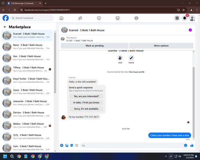Open Chrome three-dot menu
This screenshot has width=200, height=160.
(x=197, y=10)
